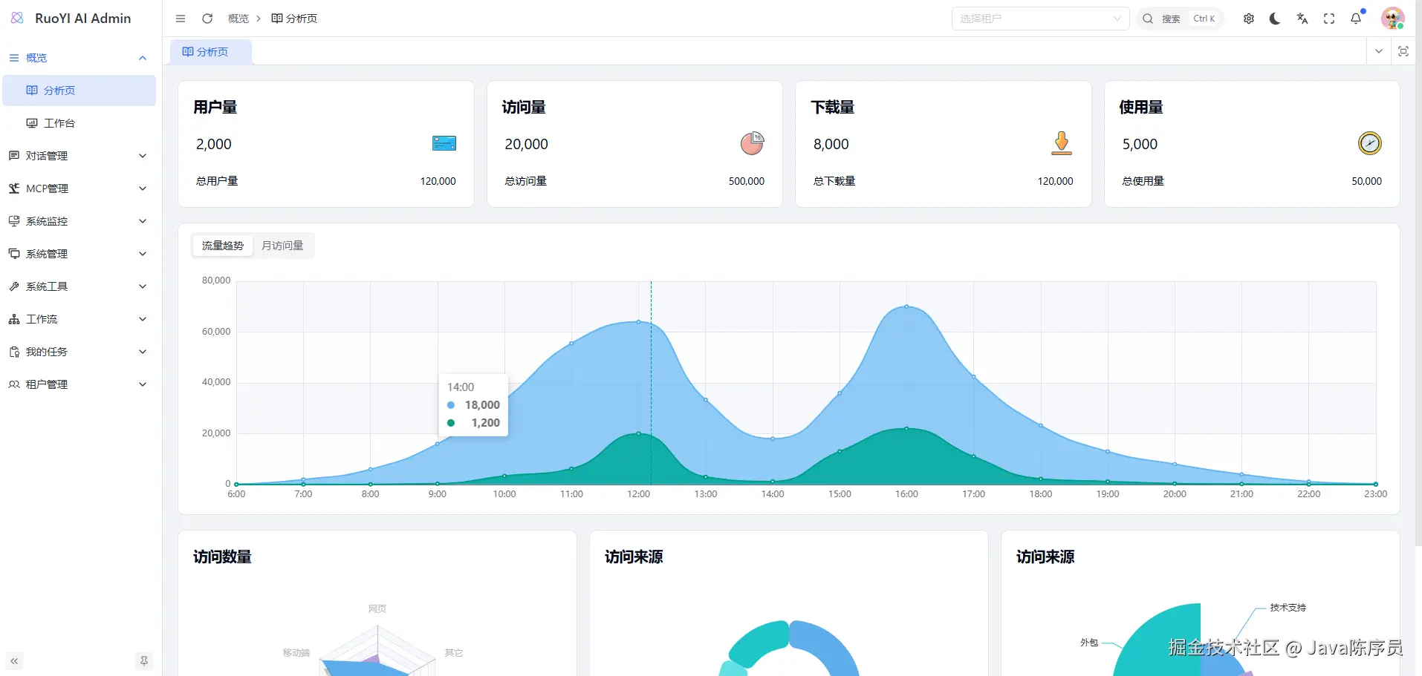Open the language translation icon
The height and width of the screenshot is (676, 1422).
click(x=1302, y=19)
